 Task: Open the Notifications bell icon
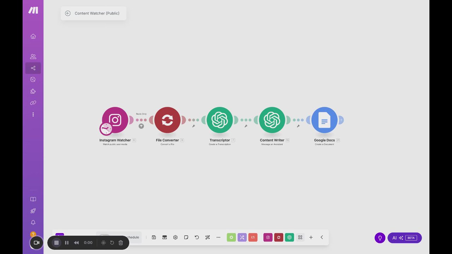[x=33, y=223]
